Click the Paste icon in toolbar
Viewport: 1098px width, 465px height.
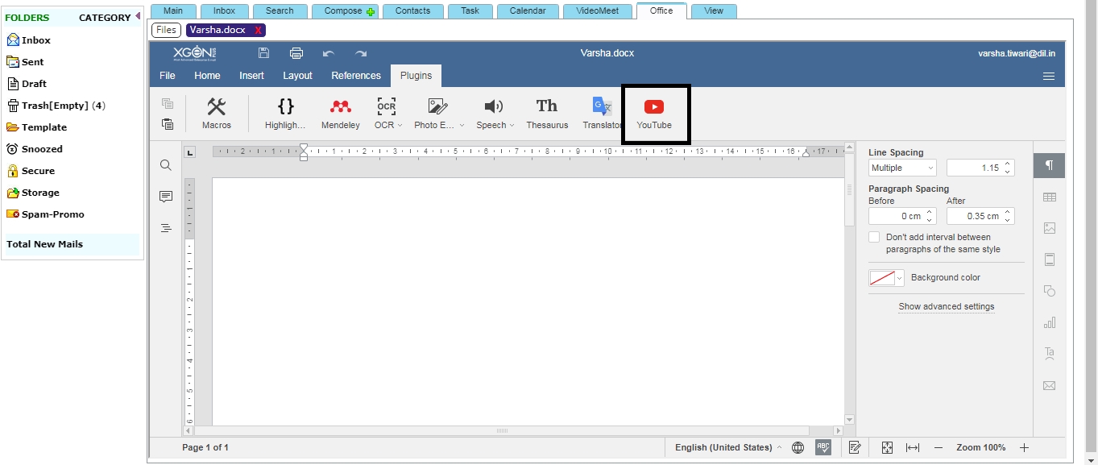point(168,124)
